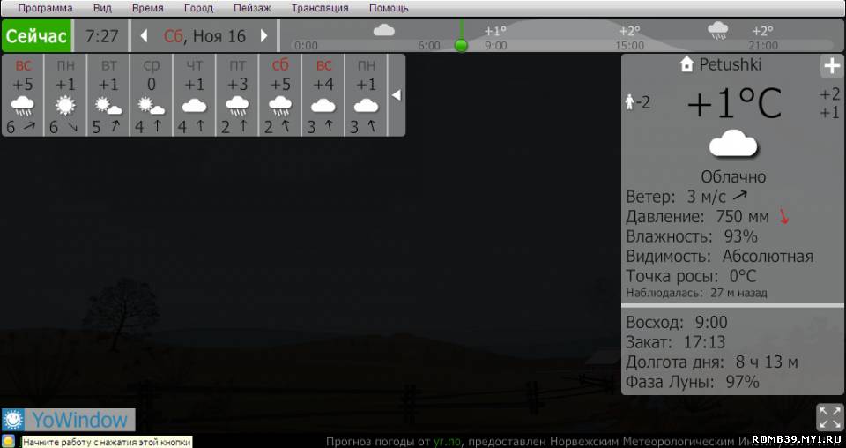Go to the previous day with left arrow
This screenshot has width=846, height=448.
pyautogui.click(x=145, y=36)
